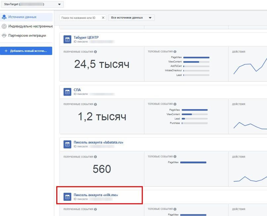Click the activity chart of СПА pixel
This screenshot has width=267, height=216.
[250, 126]
